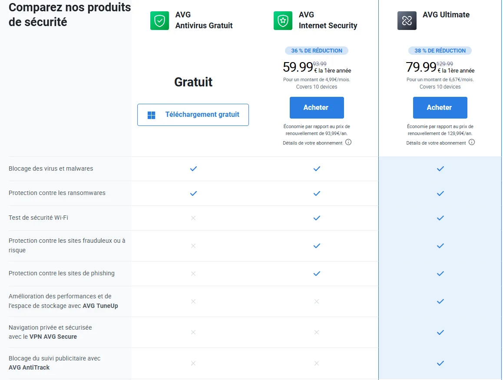Viewport: 503px width, 380px height.
Task: Click Internet Security checkmark for ransomware protection
Action: (317, 193)
